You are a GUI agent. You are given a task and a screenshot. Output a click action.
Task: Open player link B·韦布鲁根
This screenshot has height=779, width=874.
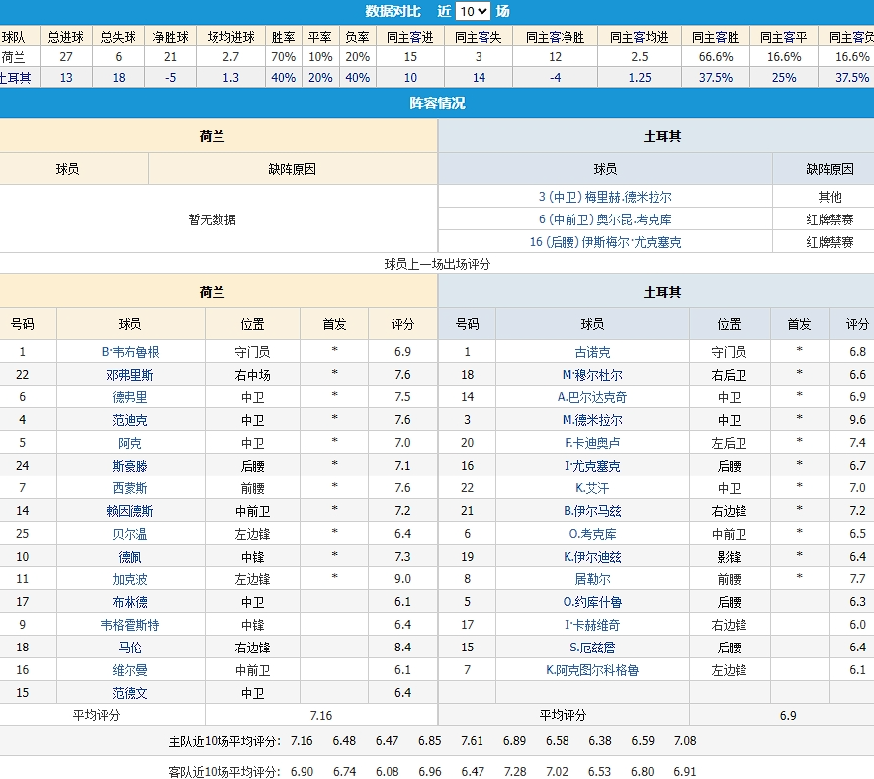coord(131,352)
